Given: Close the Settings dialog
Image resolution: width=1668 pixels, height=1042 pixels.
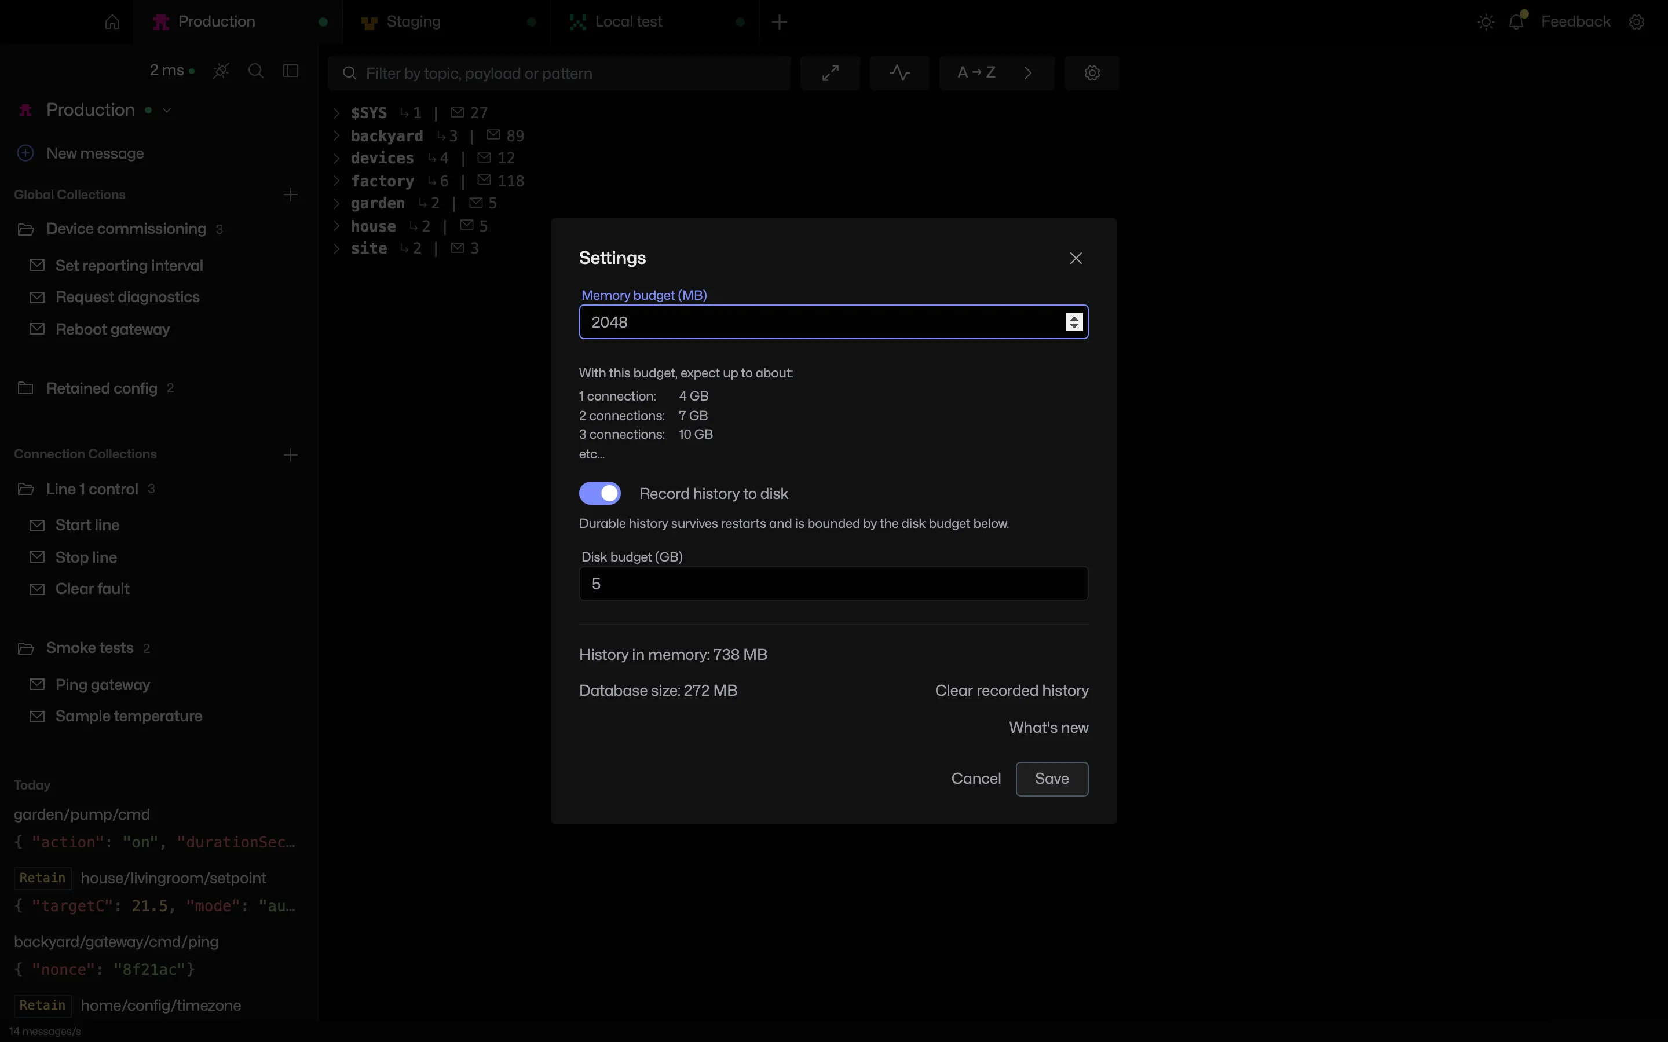Looking at the screenshot, I should click(1076, 258).
